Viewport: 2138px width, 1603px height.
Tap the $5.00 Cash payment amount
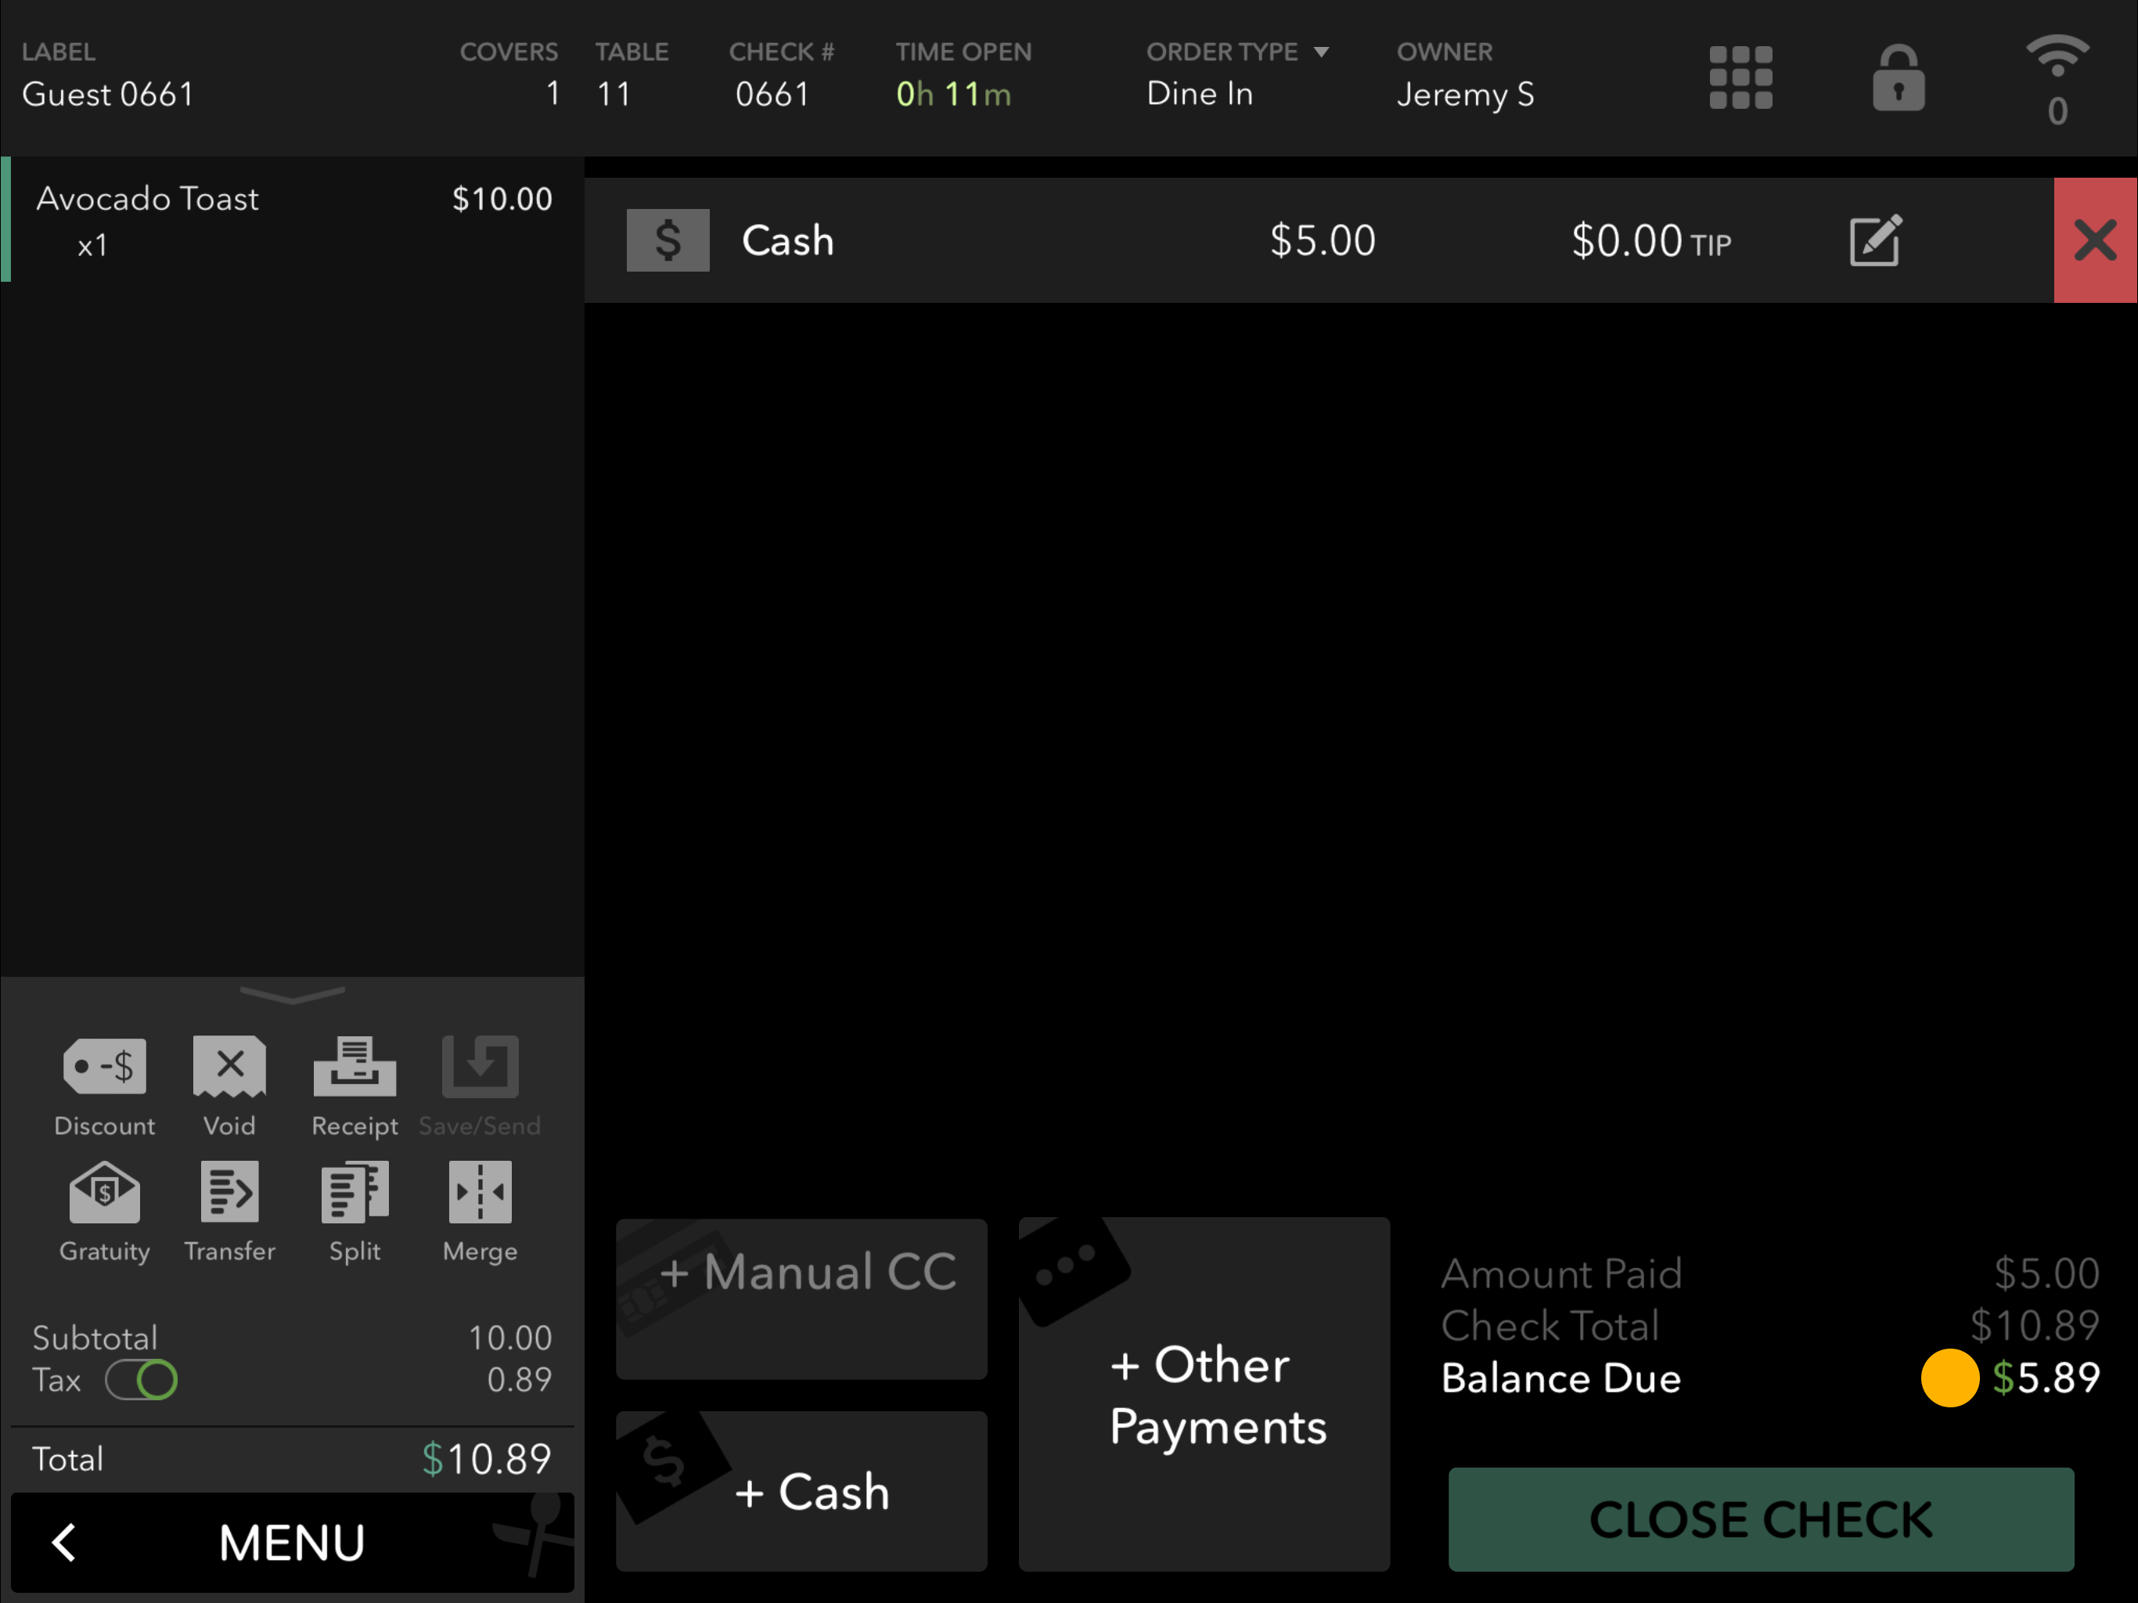[1323, 240]
